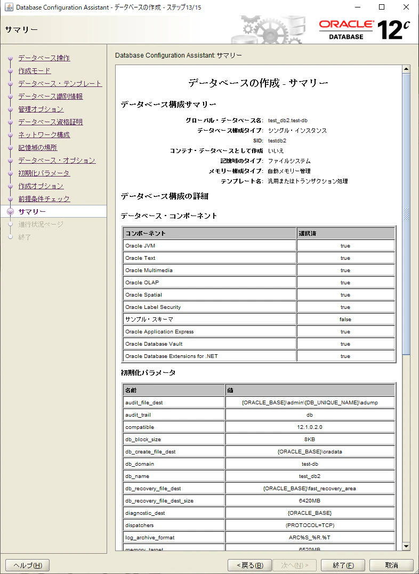
Task: Click scrollbar down arrow in summary
Action: click(406, 547)
